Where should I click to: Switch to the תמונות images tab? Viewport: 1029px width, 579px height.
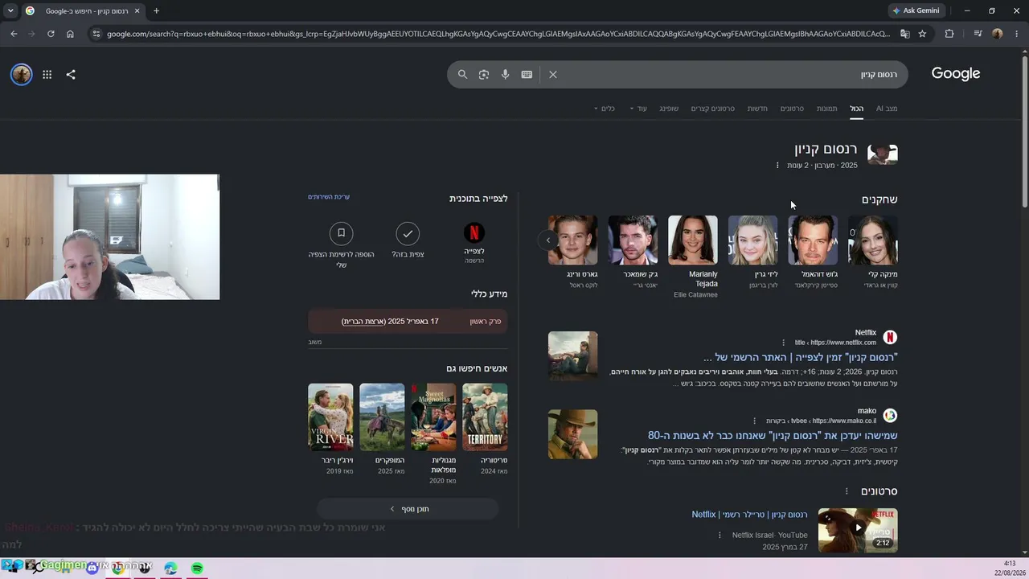[x=827, y=109]
